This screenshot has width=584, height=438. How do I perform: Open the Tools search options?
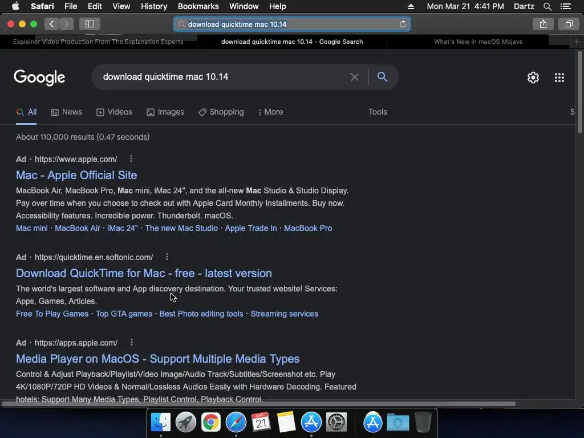click(378, 112)
